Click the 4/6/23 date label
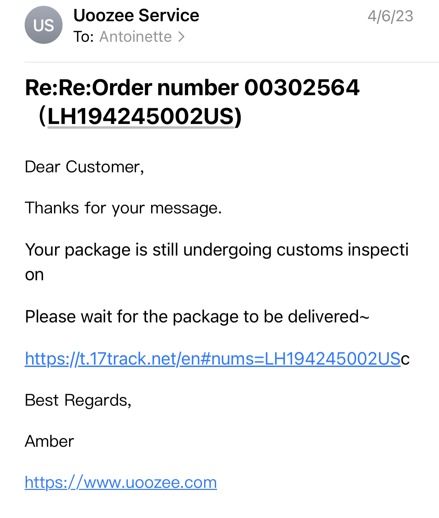Viewport: 439px width, 518px height. click(x=390, y=16)
